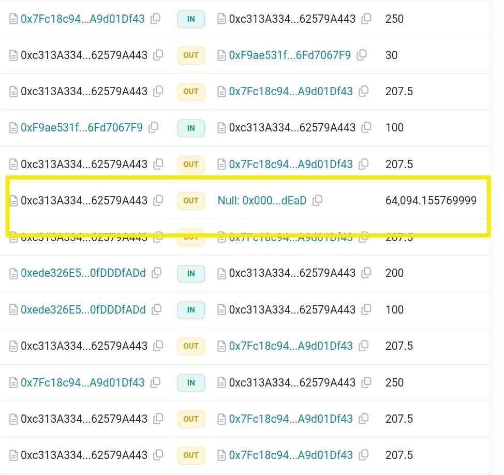This screenshot has width=504, height=475.
Task: Click the OUT badge in the 30 row
Action: (191, 55)
